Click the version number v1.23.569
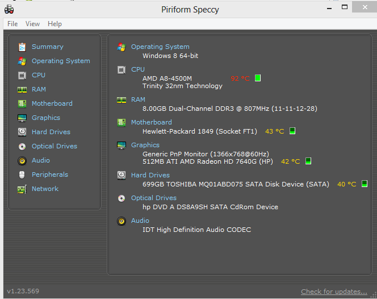 [23, 291]
